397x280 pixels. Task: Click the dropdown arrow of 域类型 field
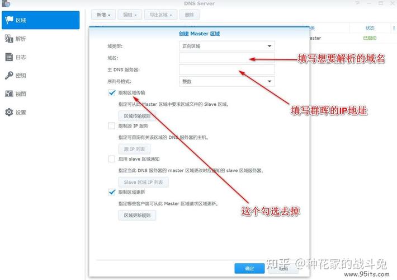[x=270, y=46]
